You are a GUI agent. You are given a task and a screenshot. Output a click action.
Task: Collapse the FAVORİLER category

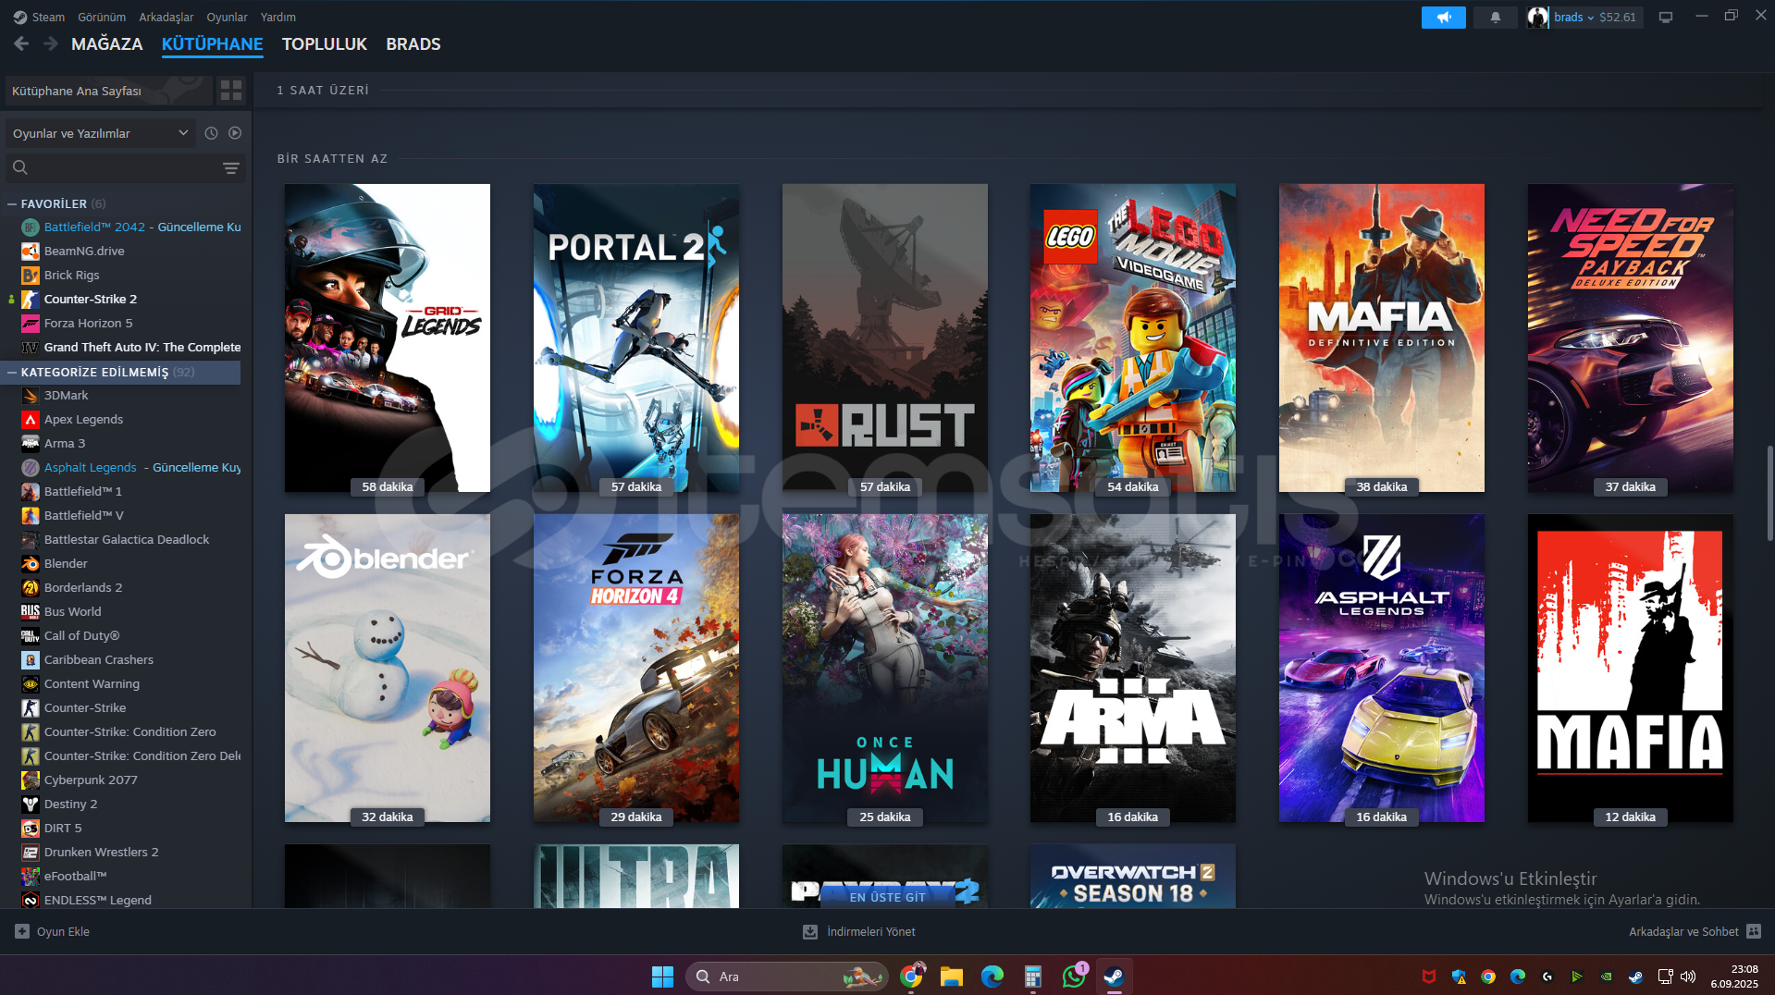click(12, 203)
